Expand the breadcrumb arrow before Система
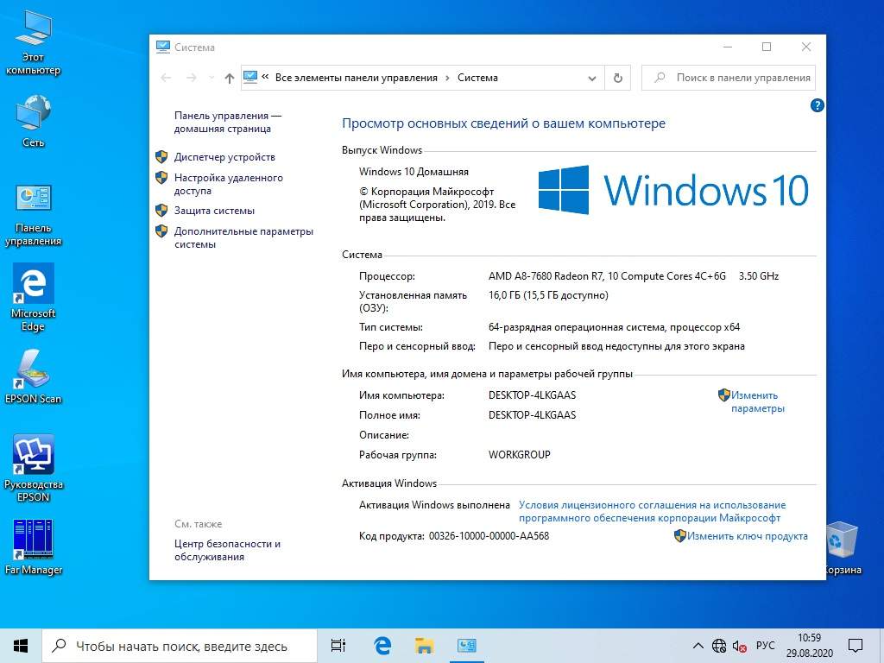The image size is (884, 663). tap(447, 78)
